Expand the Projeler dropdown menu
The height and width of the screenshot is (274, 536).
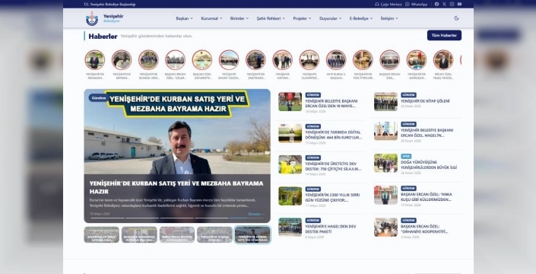click(x=302, y=18)
